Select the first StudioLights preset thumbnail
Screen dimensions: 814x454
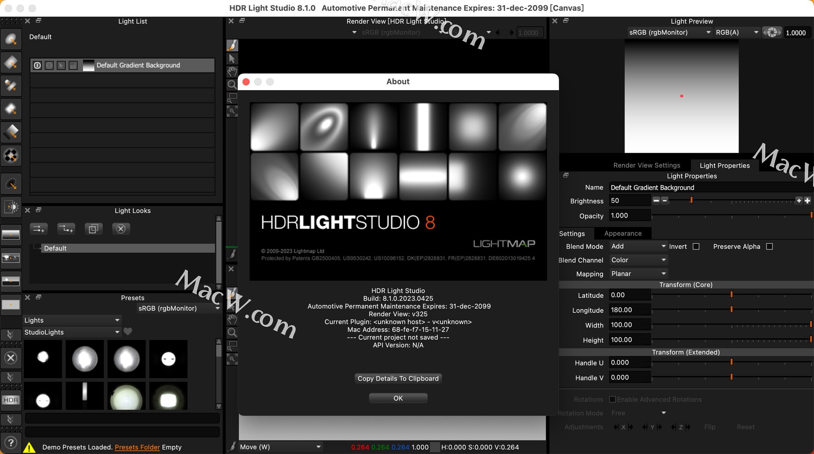click(43, 359)
